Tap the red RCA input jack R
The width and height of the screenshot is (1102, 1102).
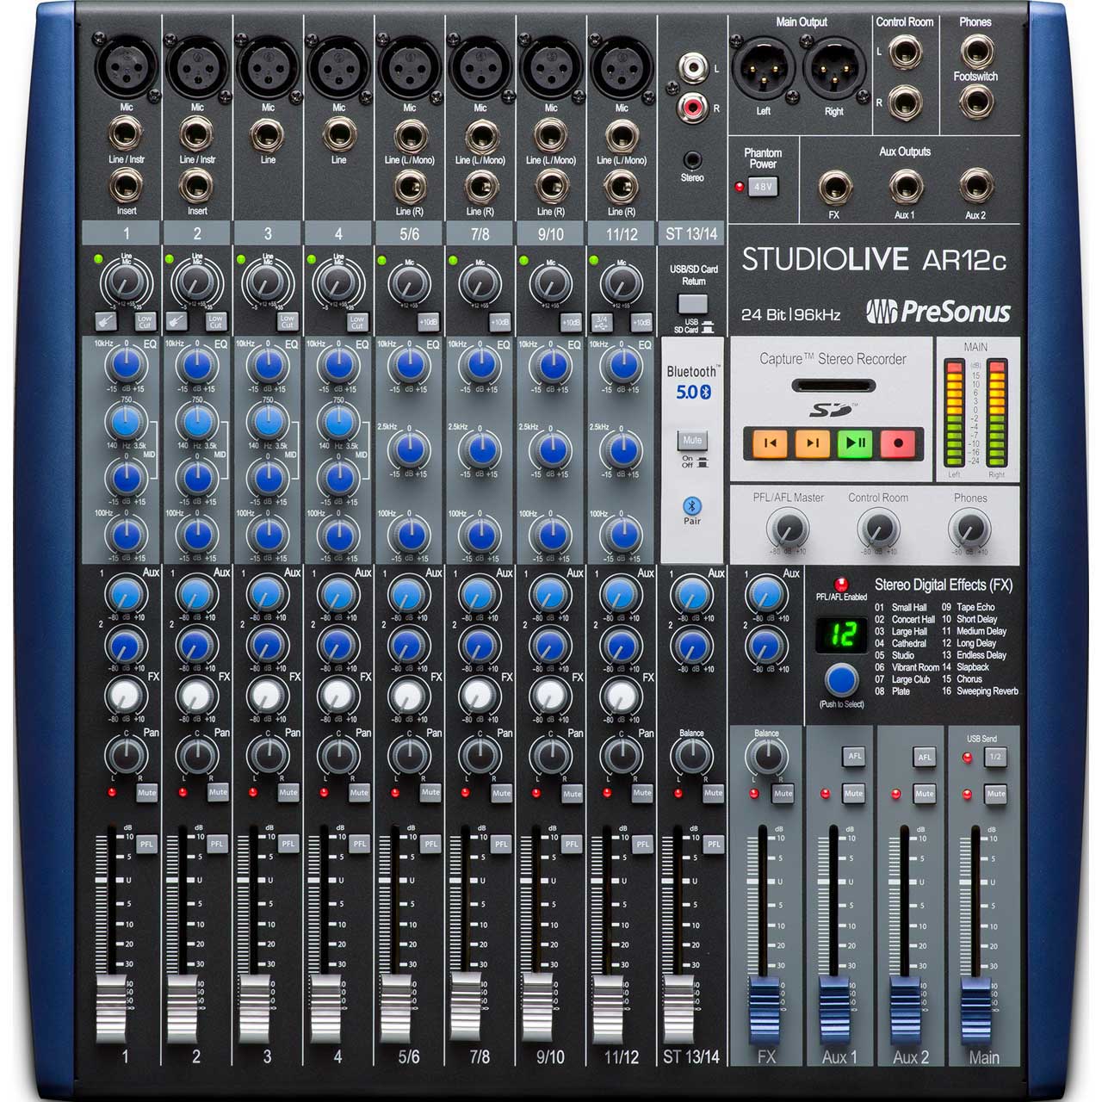pyautogui.click(x=692, y=107)
